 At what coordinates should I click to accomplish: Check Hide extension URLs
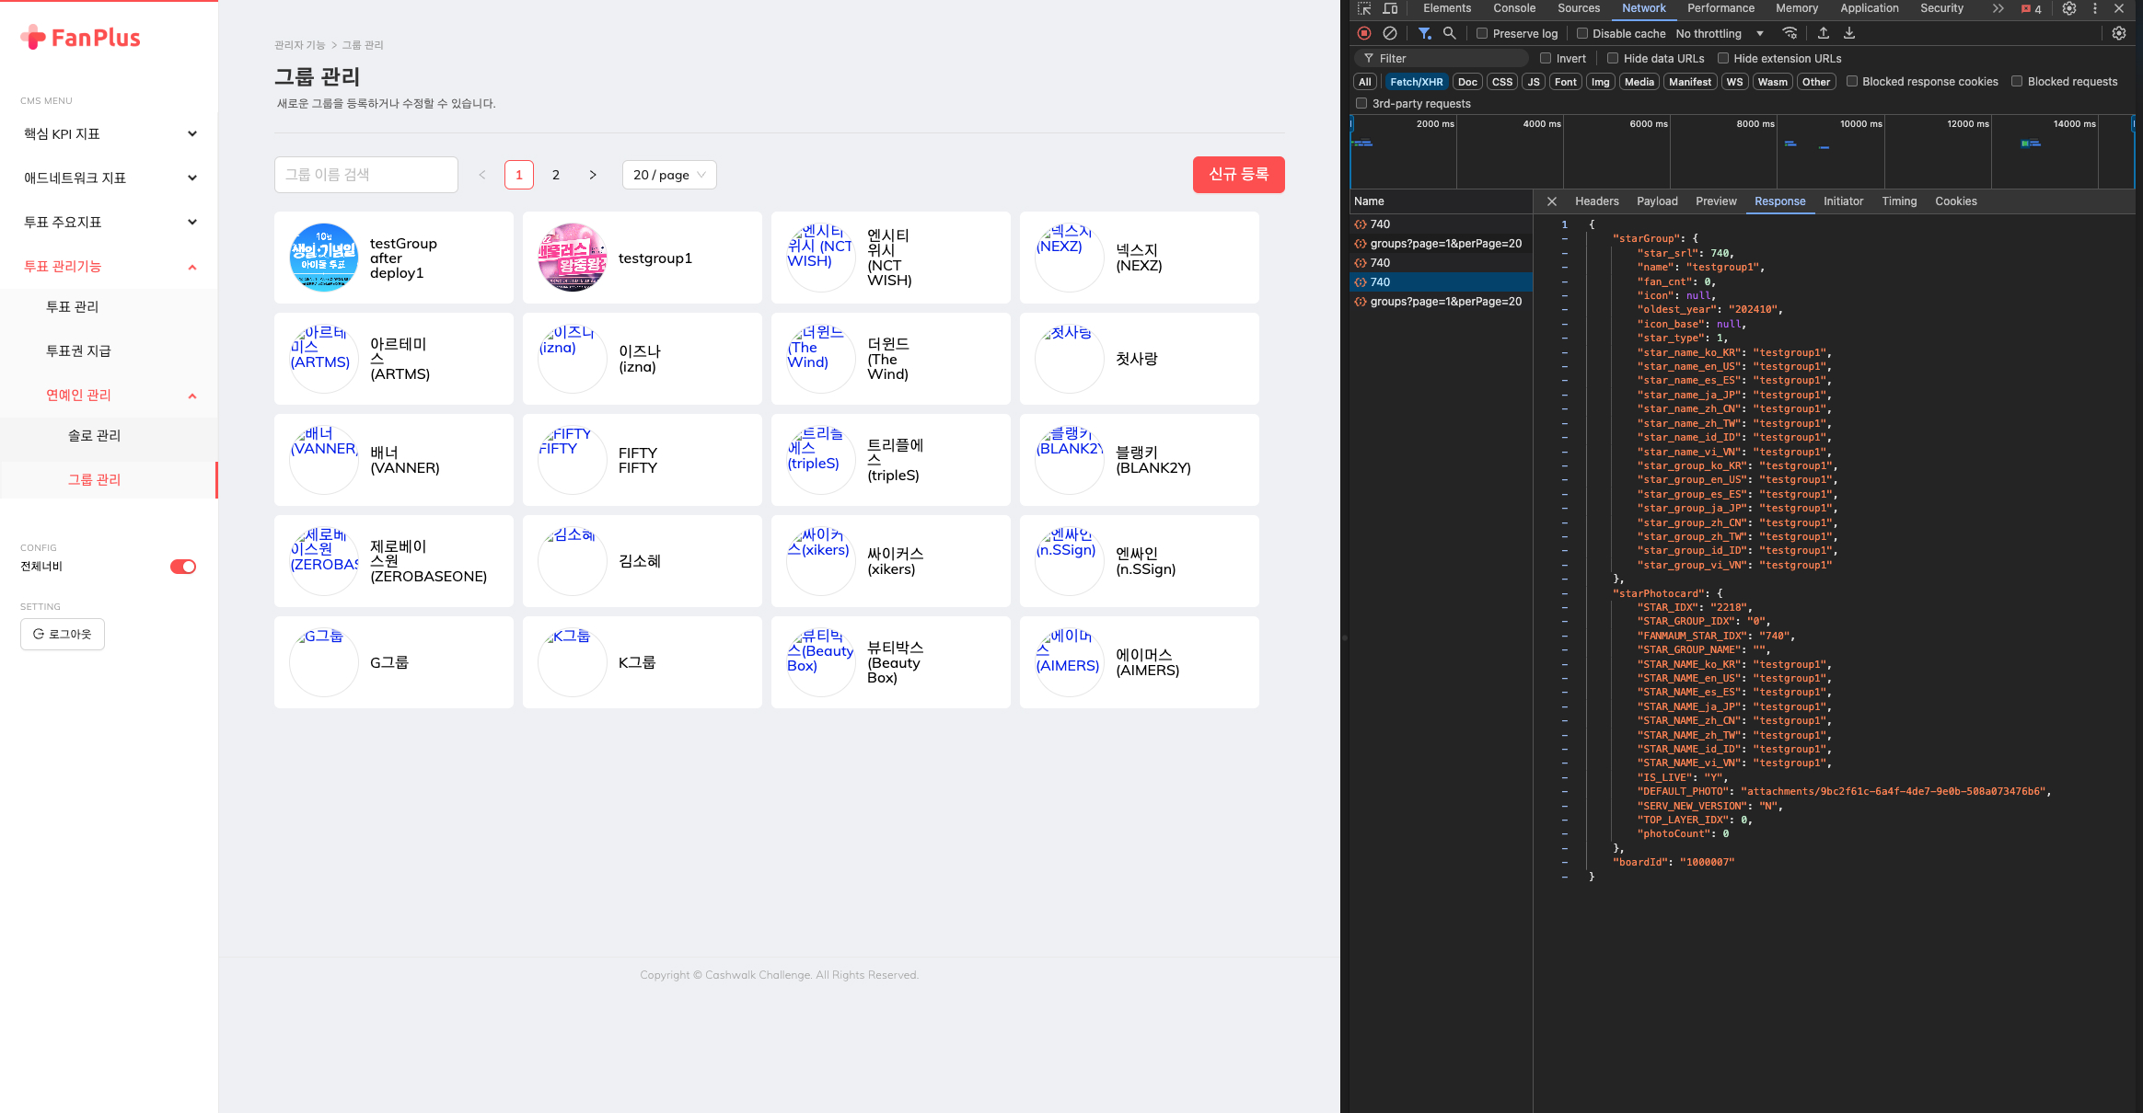click(x=1723, y=58)
